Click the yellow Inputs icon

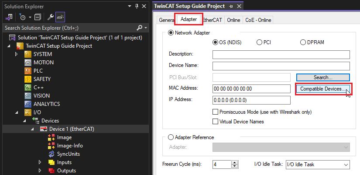coord(51,162)
